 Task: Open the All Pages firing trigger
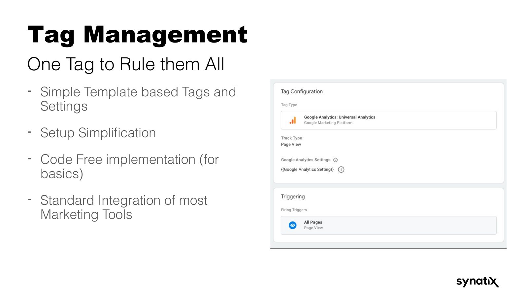[x=388, y=225]
